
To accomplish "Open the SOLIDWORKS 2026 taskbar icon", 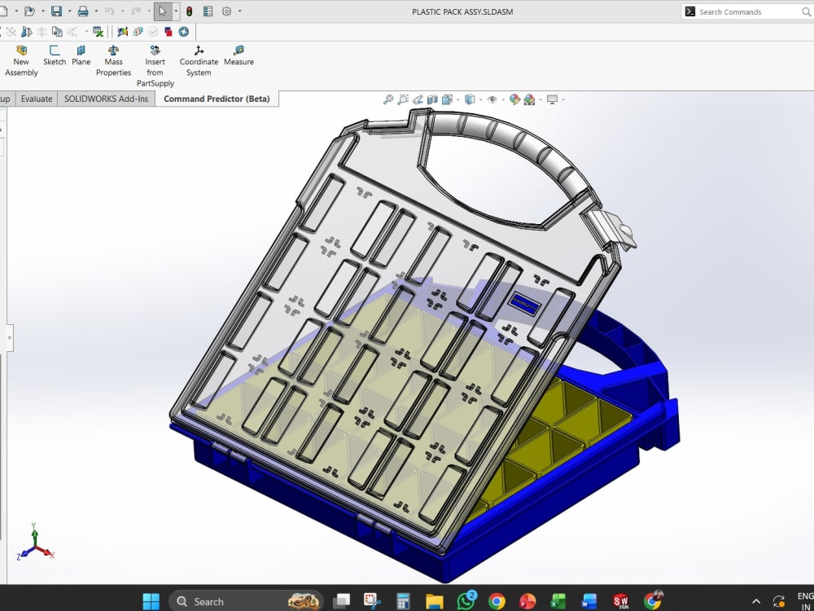I will pos(620,601).
